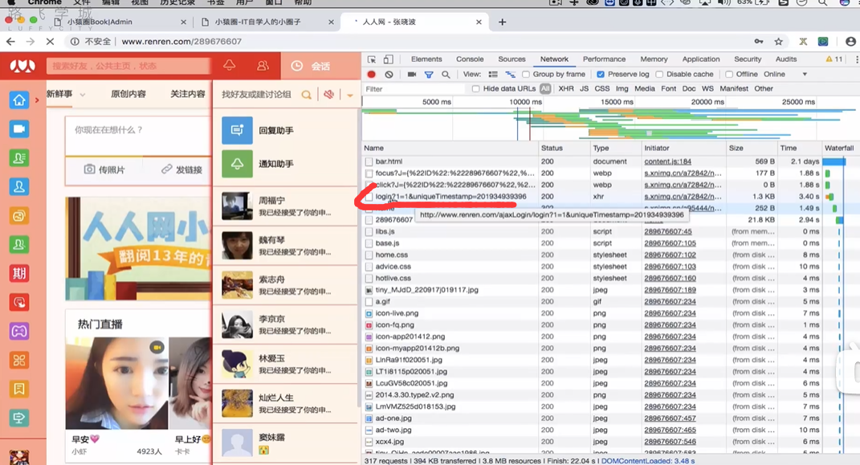The image size is (860, 465).
Task: Toggle Group by frame checkbox
Action: tap(526, 74)
